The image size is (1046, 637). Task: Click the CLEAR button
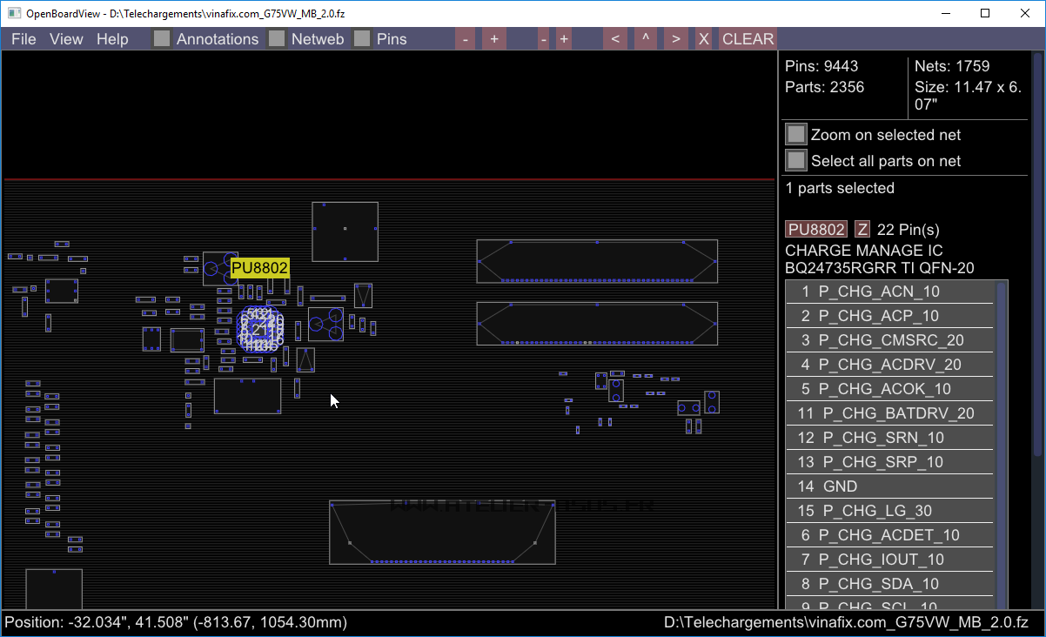pyautogui.click(x=748, y=39)
